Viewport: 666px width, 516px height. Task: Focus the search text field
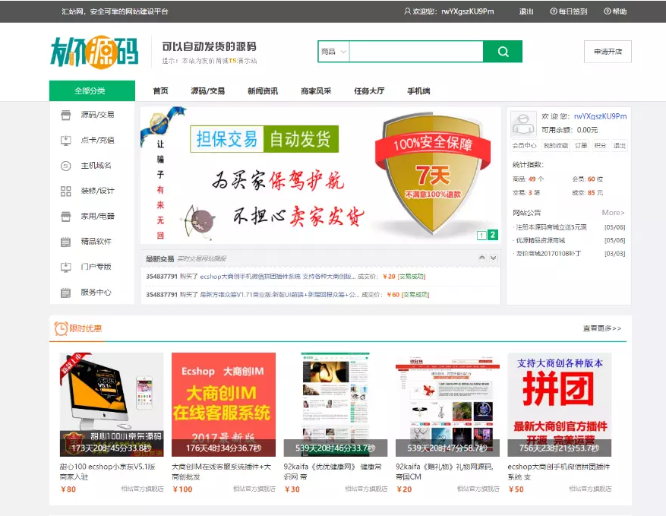point(416,52)
